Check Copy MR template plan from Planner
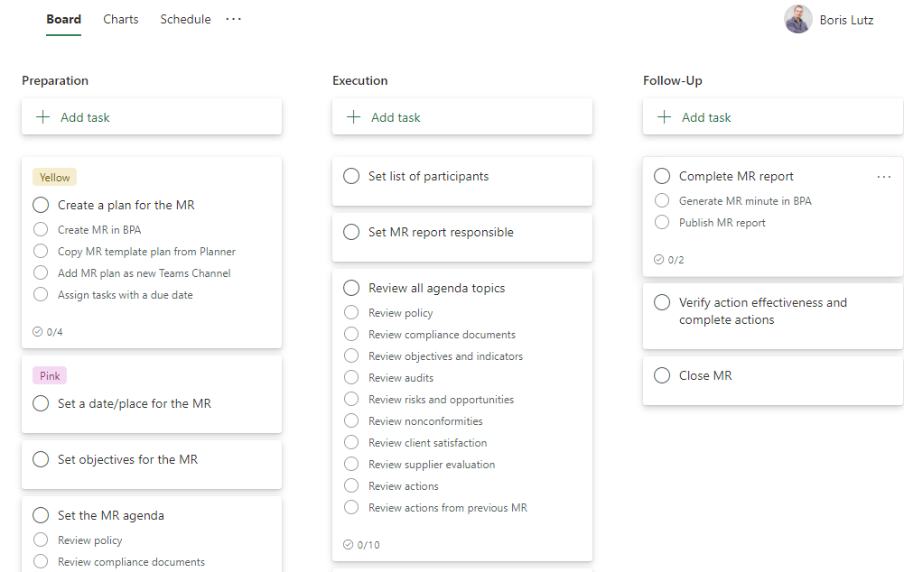The image size is (904, 572). coord(41,251)
